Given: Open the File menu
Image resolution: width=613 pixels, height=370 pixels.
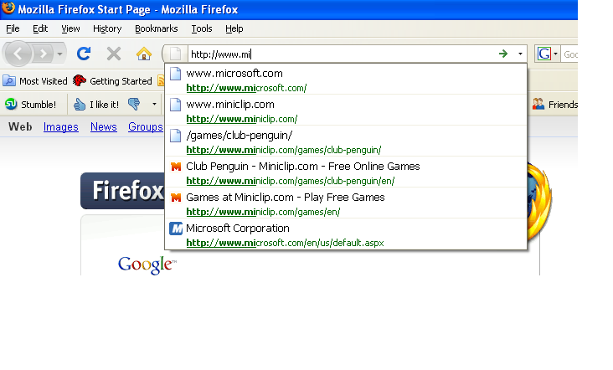Looking at the screenshot, I should [x=13, y=28].
